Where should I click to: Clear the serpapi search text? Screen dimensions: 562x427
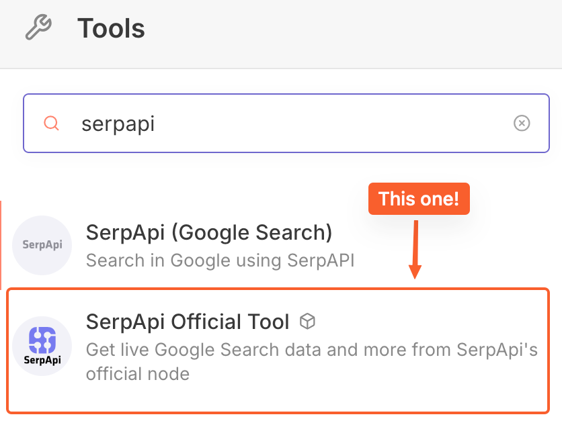click(x=522, y=123)
